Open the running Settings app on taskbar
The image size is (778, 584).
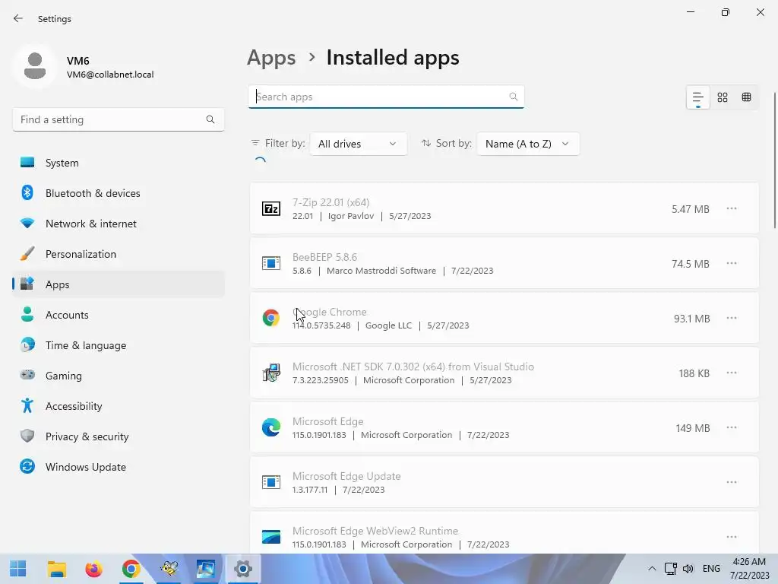coord(242,569)
